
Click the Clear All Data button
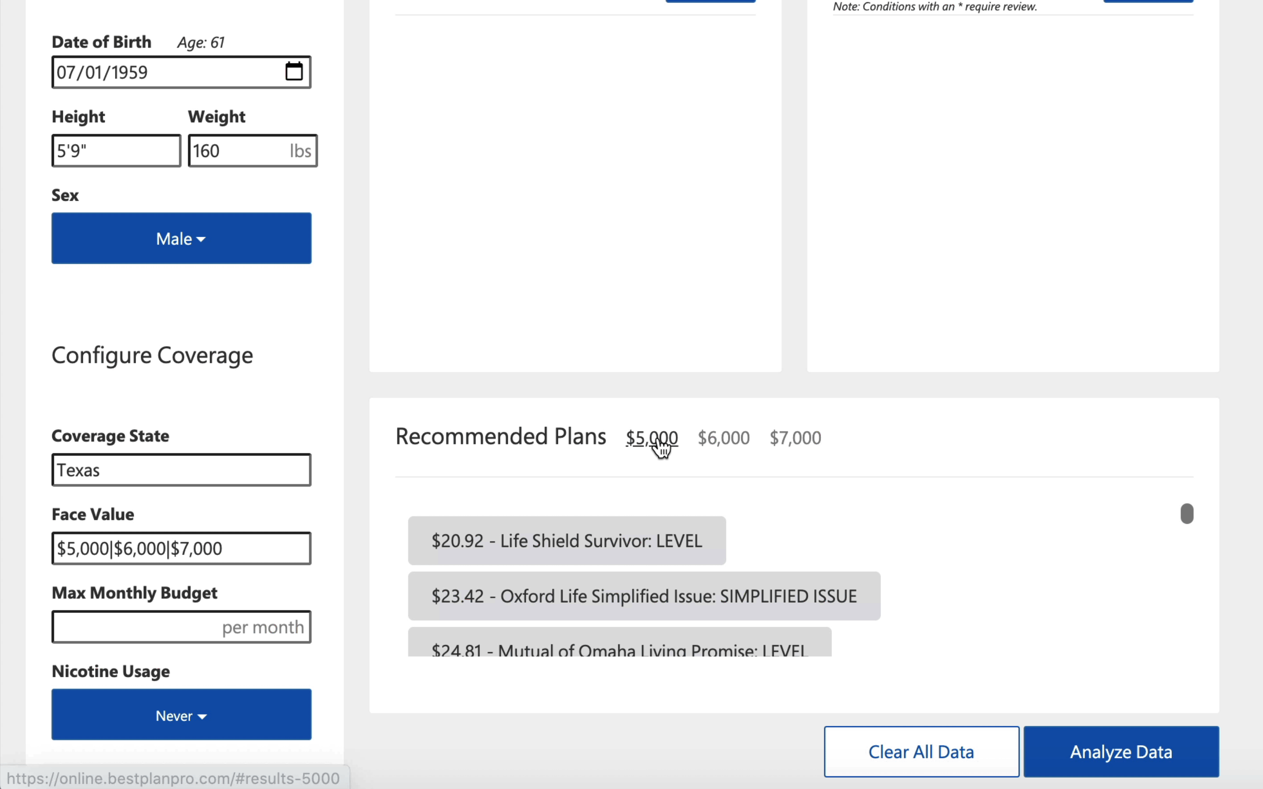tap(921, 751)
